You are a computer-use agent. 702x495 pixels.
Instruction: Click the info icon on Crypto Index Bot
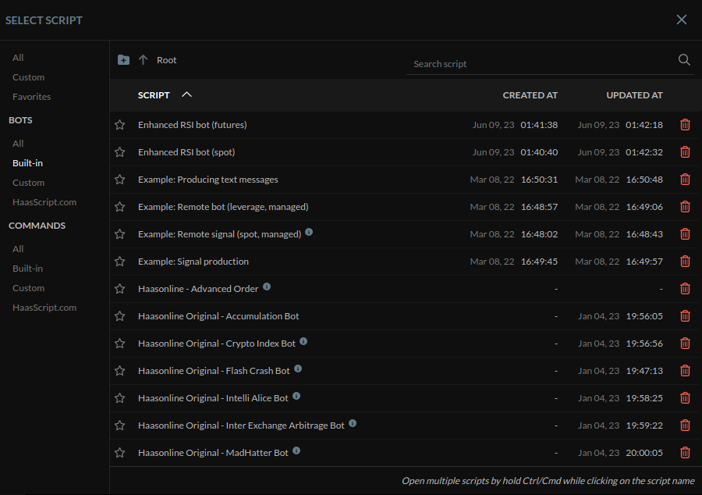point(303,343)
